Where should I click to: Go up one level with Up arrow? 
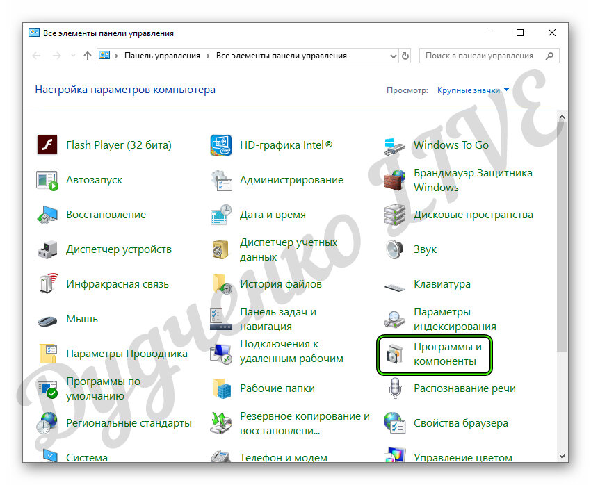pyautogui.click(x=88, y=56)
